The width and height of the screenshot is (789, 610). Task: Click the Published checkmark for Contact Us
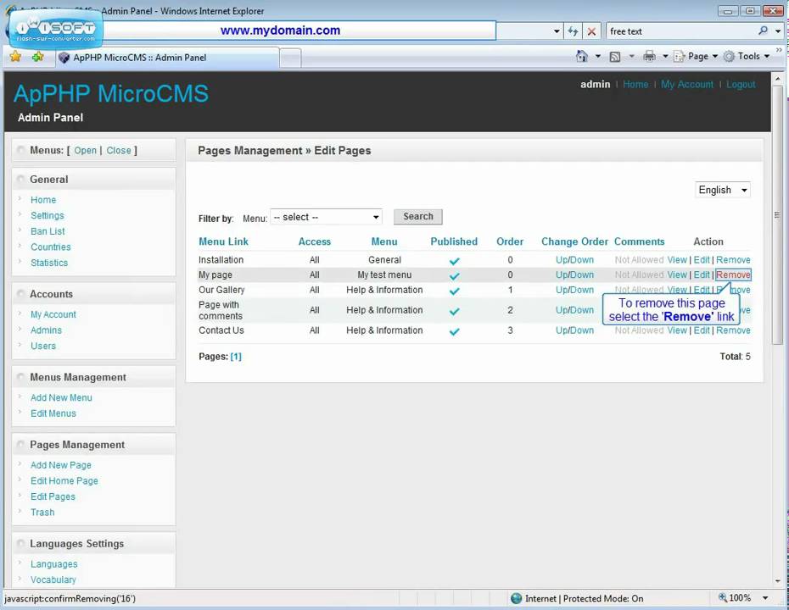[x=455, y=331]
